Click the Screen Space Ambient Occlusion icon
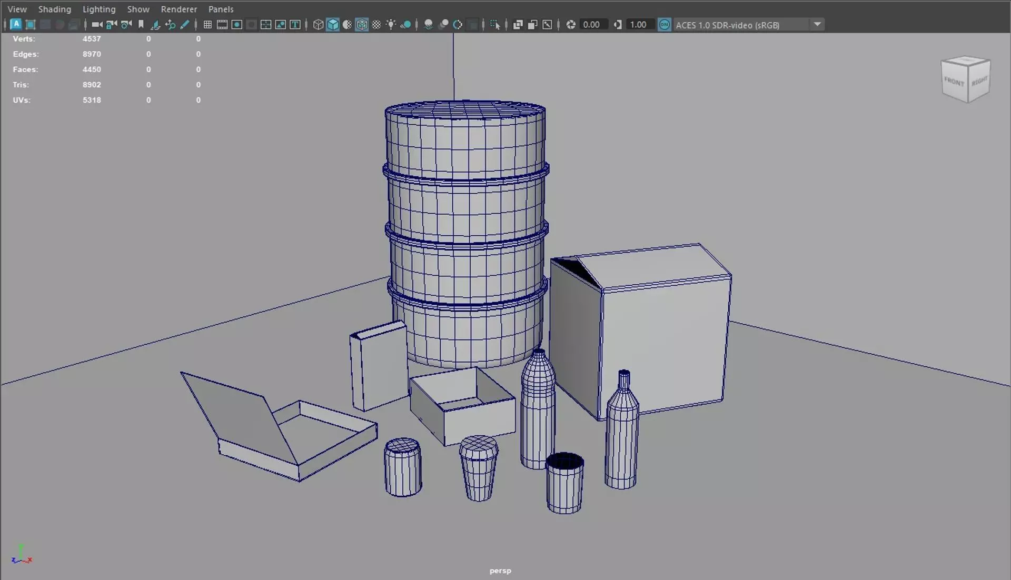 [429, 24]
